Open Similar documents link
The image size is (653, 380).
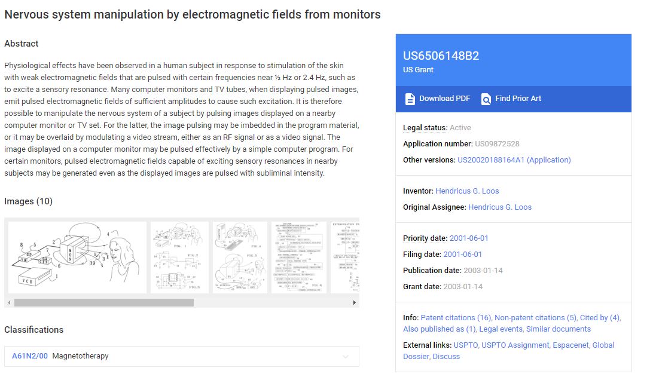click(x=559, y=329)
